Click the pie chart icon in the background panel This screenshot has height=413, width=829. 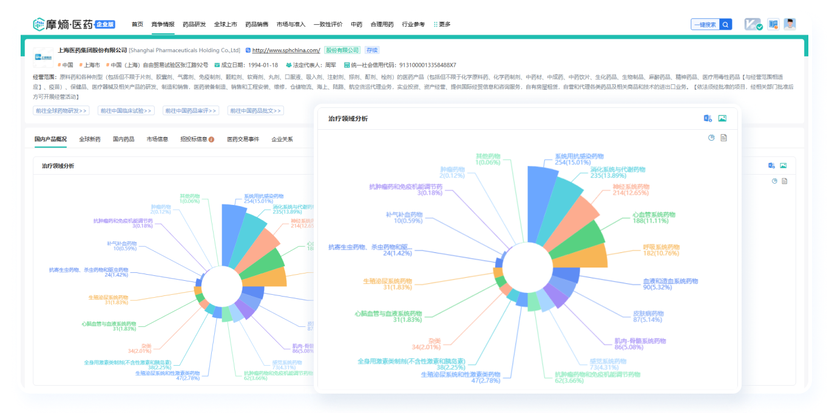coord(774,181)
